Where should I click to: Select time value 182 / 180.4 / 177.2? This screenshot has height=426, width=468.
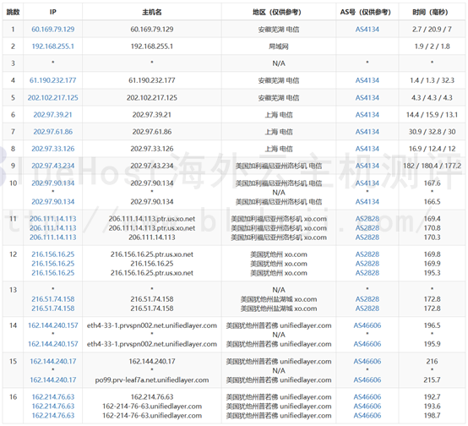click(x=432, y=166)
